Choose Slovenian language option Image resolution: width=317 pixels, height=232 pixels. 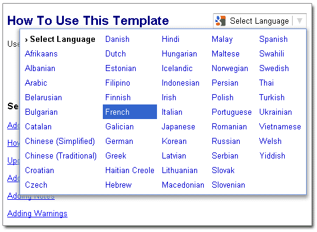[228, 185]
